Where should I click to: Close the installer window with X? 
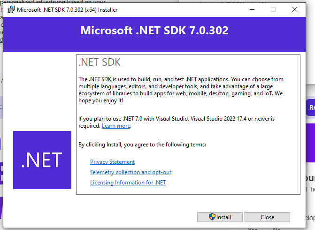[295, 9]
